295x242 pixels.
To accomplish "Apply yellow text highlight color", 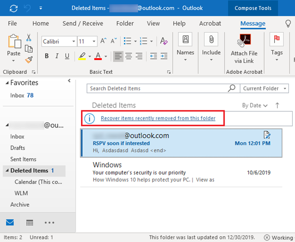I will point(82,56).
